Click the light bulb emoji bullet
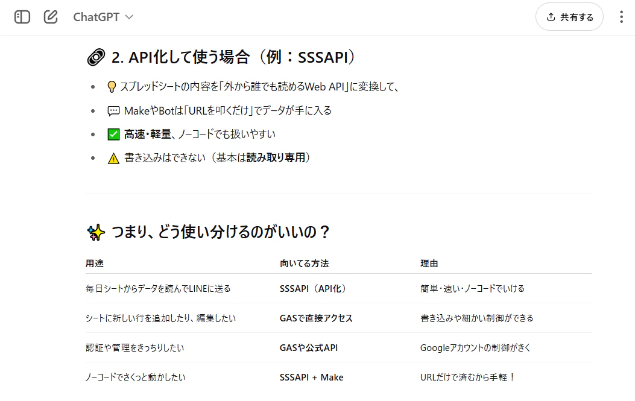Viewport: 635px width, 401px height. click(112, 87)
